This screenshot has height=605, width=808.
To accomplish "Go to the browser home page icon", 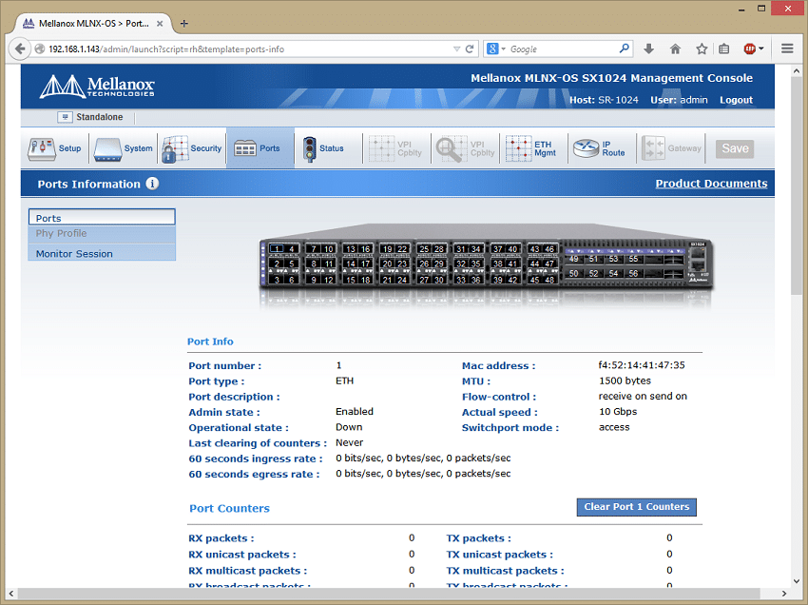I will 675,49.
